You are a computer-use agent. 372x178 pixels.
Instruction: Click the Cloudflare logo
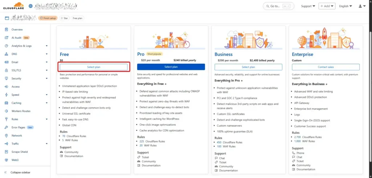tap(13, 6)
